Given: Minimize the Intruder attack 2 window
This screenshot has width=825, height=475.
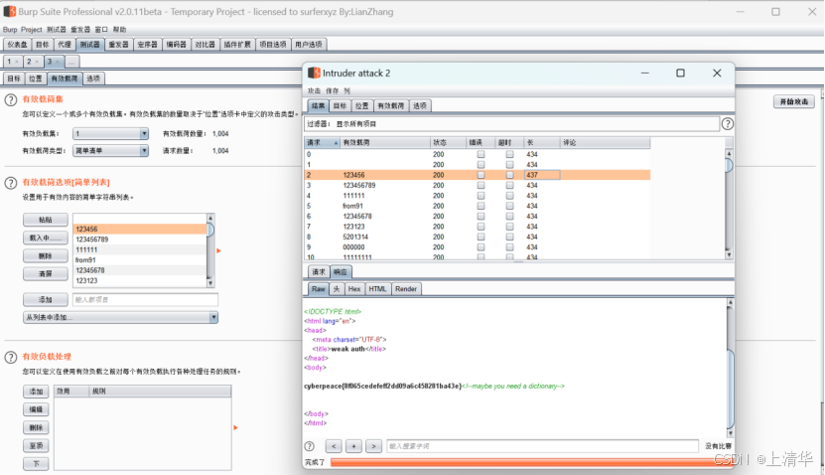Looking at the screenshot, I should [x=645, y=73].
